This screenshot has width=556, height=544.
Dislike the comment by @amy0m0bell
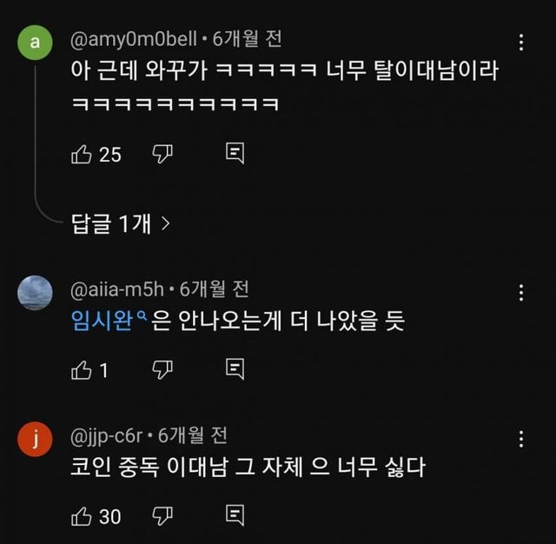pyautogui.click(x=163, y=155)
